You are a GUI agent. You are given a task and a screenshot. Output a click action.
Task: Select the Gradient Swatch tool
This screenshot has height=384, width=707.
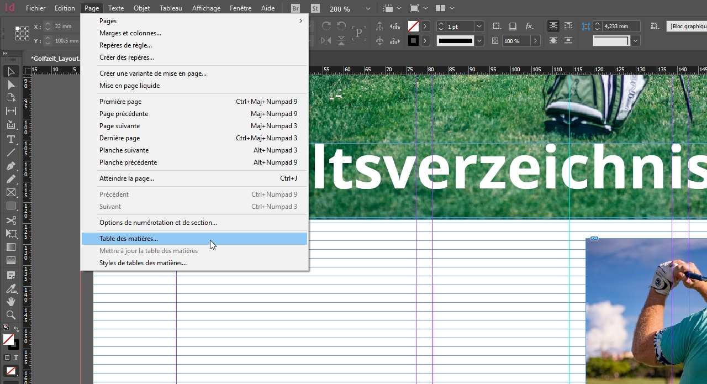10,247
